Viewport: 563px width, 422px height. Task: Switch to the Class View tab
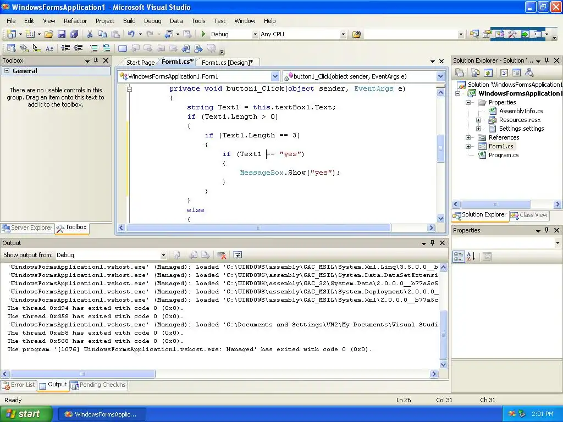point(529,215)
